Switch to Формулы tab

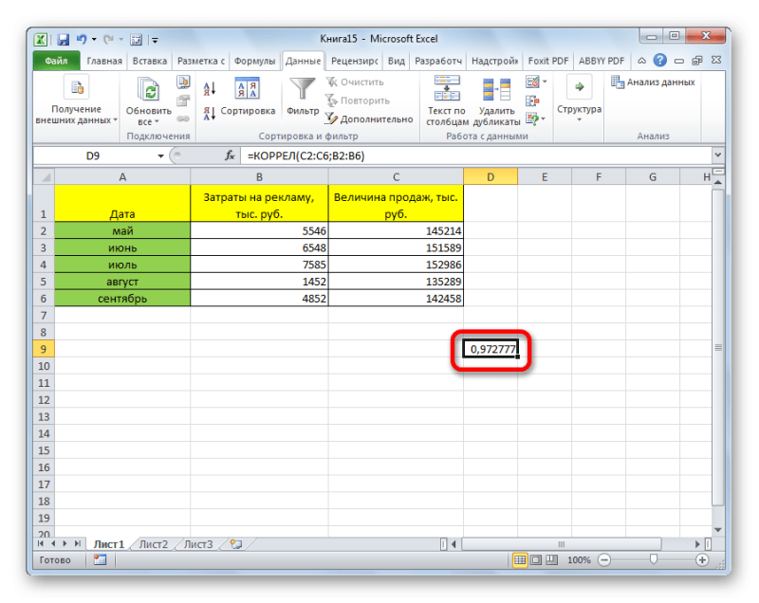click(x=254, y=61)
